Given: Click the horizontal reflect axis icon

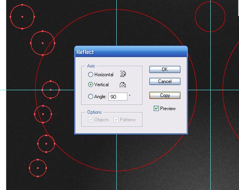Looking at the screenshot, I should coord(123,74).
